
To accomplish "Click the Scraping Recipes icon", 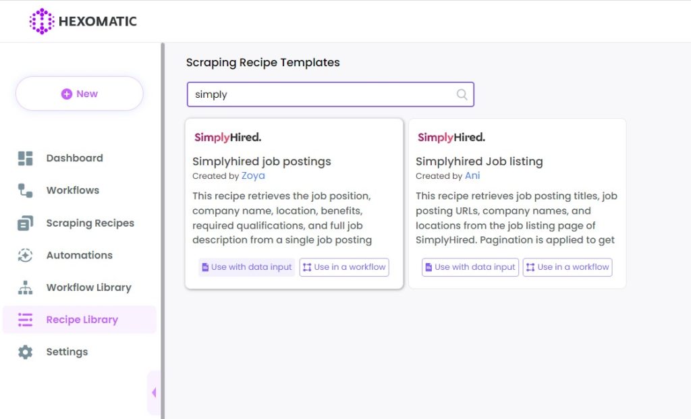I will coord(25,223).
